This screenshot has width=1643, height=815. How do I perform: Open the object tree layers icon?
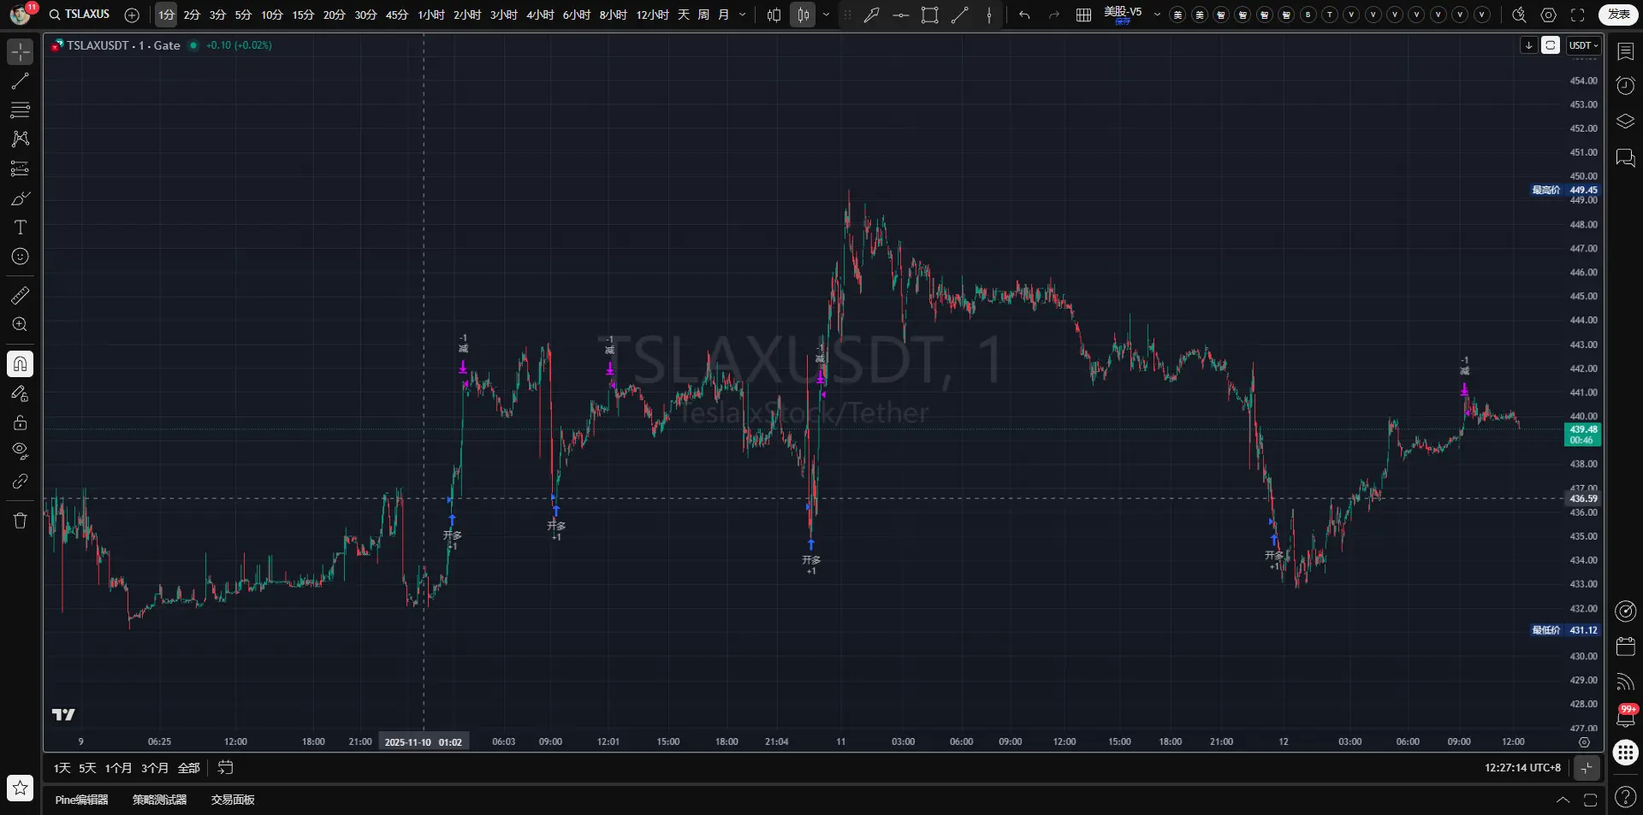click(x=1626, y=121)
